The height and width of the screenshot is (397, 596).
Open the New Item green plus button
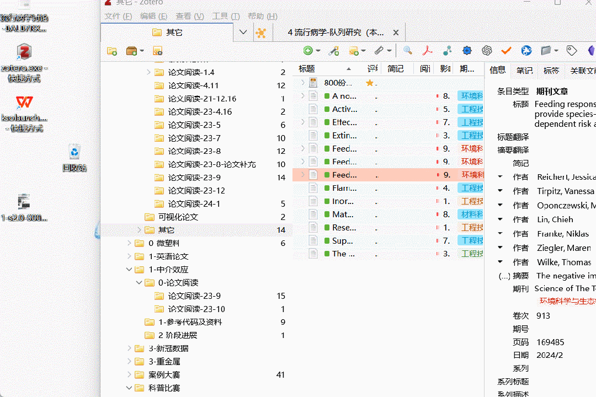(308, 51)
